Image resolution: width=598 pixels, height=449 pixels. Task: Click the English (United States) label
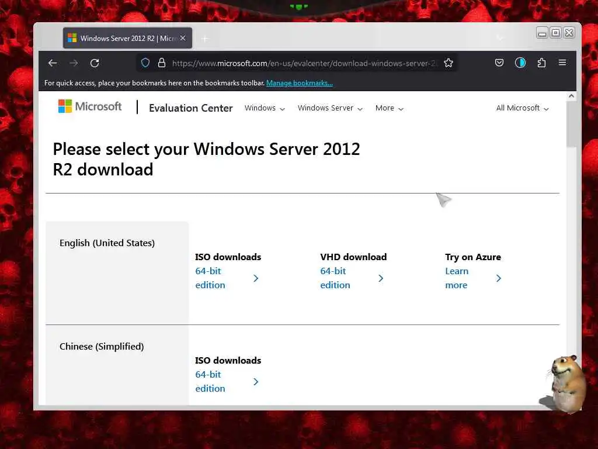click(x=107, y=243)
